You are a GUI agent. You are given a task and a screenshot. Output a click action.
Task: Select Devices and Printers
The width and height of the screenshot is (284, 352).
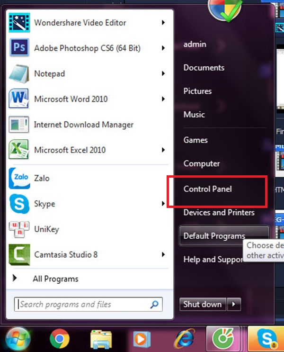point(219,212)
